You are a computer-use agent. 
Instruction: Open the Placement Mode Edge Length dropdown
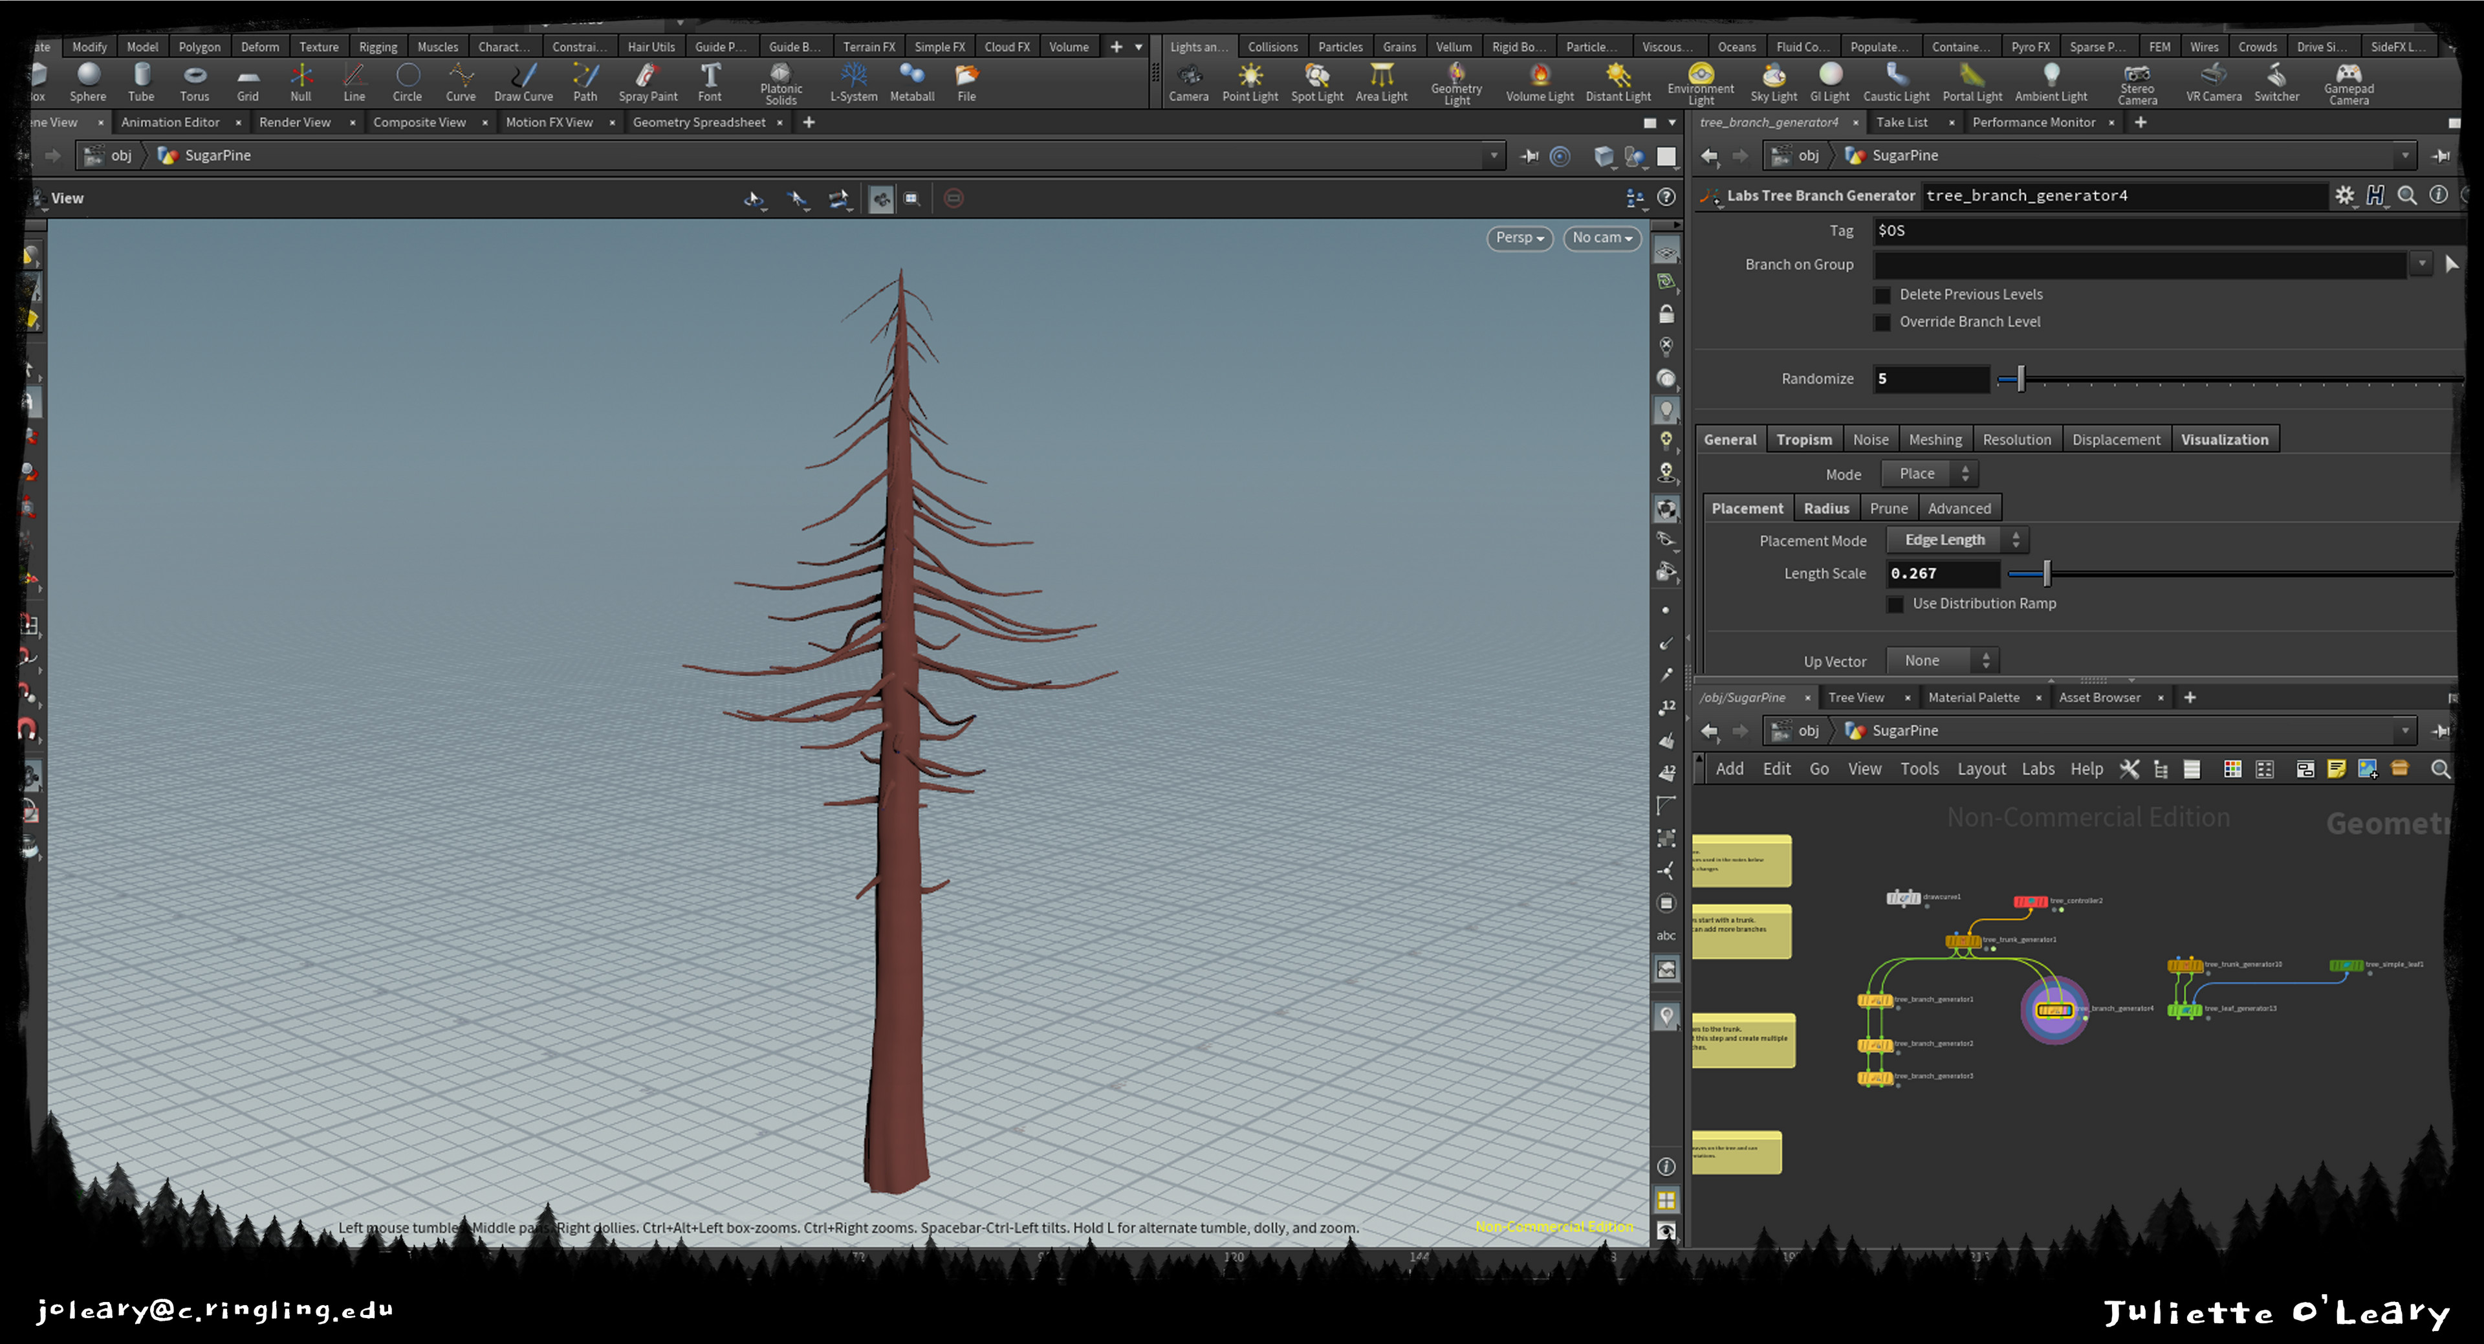[1957, 539]
